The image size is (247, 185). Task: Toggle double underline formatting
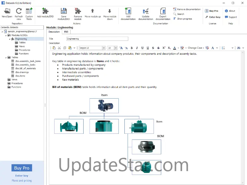148,48
